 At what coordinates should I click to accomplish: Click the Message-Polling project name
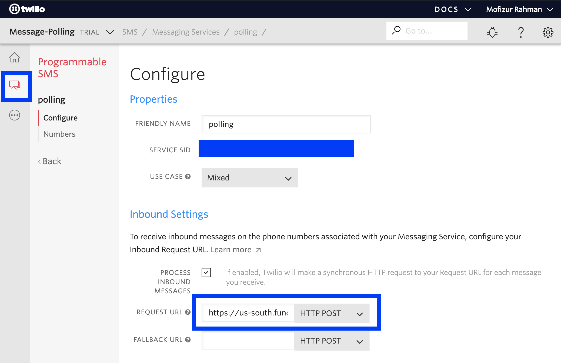click(42, 32)
